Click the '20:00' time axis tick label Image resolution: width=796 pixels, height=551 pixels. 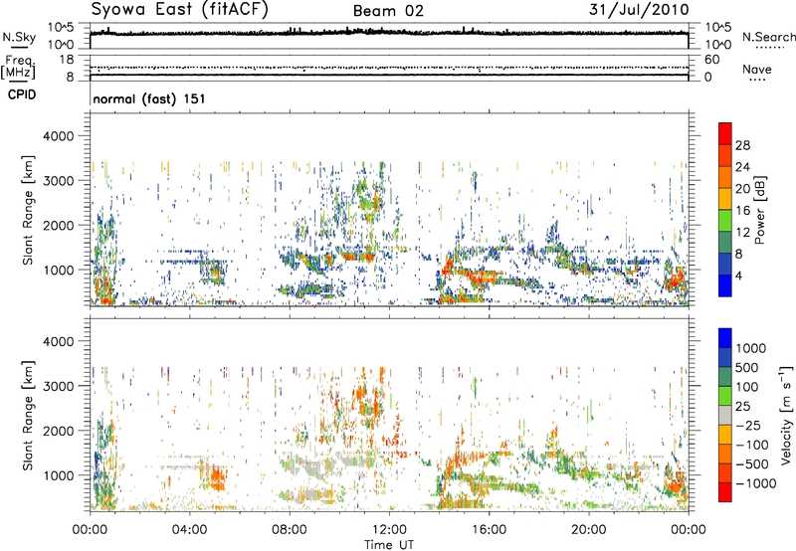(x=588, y=530)
